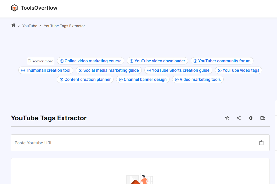Select YouTube Tags Extractor in the breadcrumb

click(x=64, y=26)
